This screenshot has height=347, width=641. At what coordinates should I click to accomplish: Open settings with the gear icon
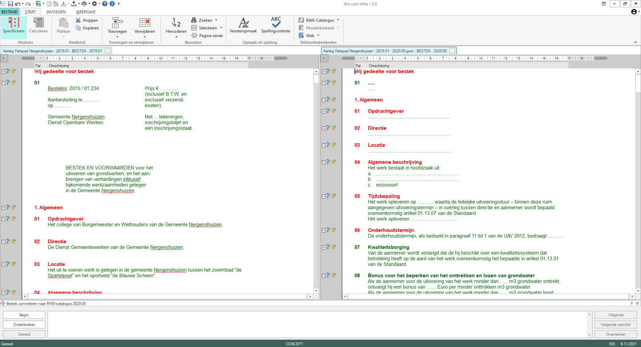click(94, 4)
